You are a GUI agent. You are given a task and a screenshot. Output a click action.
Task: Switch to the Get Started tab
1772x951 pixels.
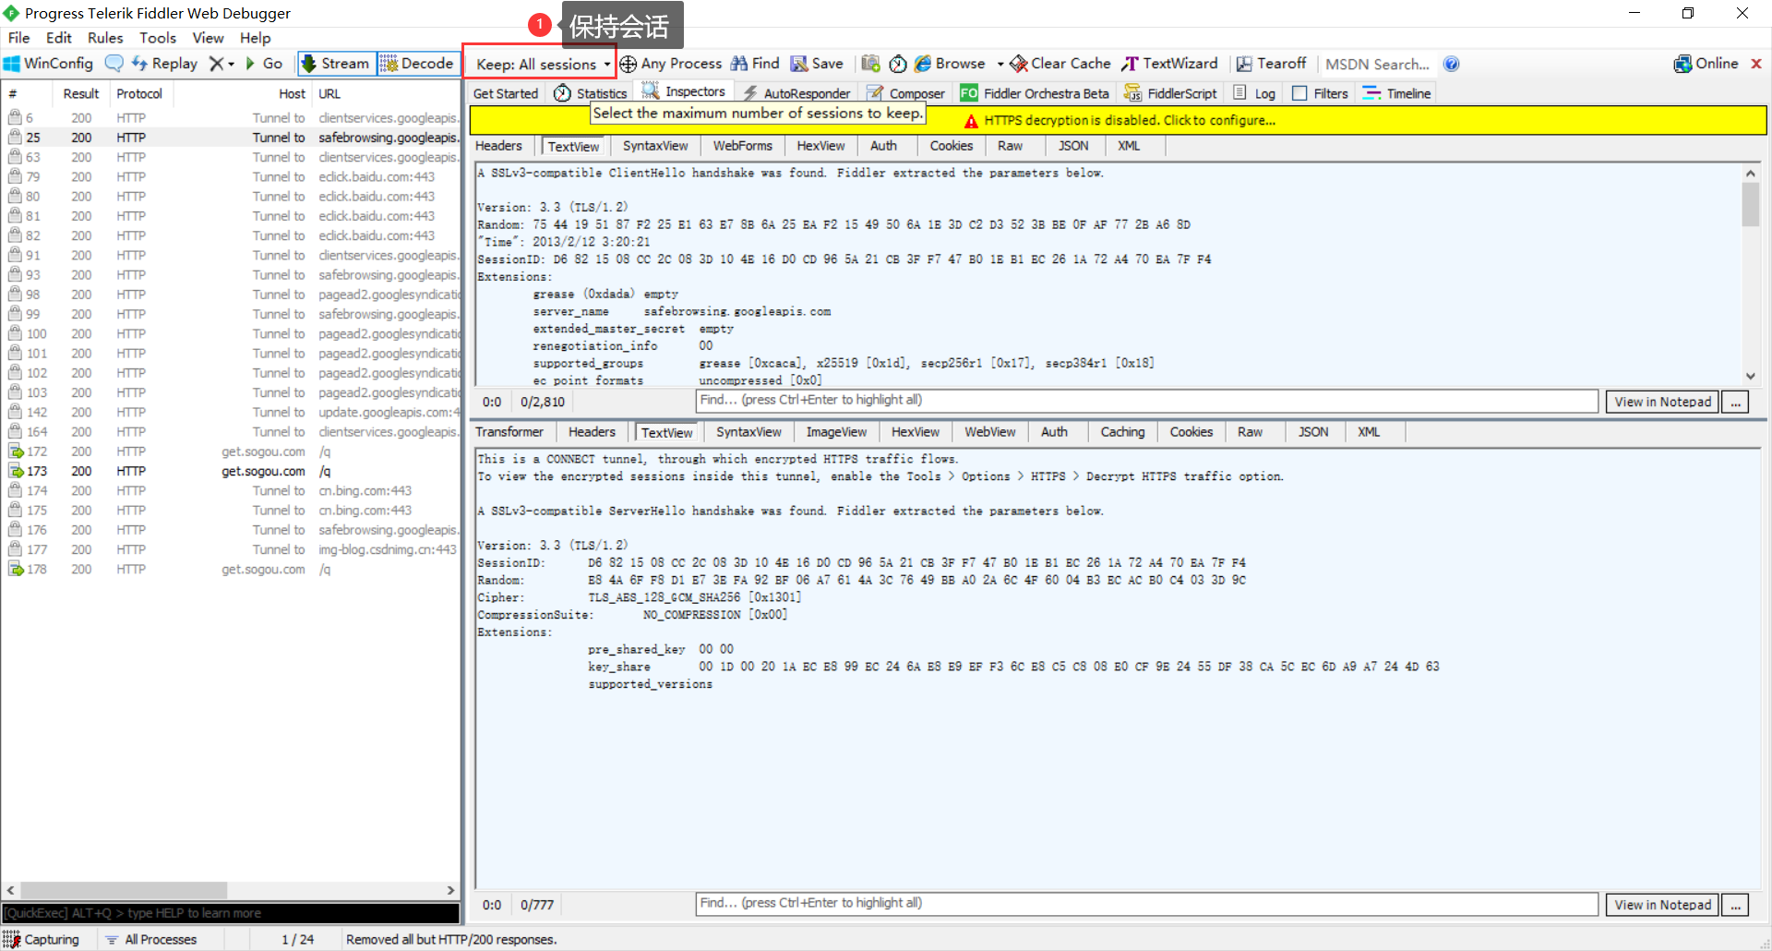pyautogui.click(x=505, y=93)
